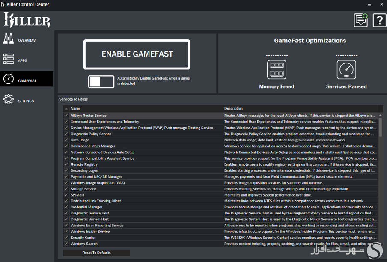Click the Provides image acquisition services description

273,183
